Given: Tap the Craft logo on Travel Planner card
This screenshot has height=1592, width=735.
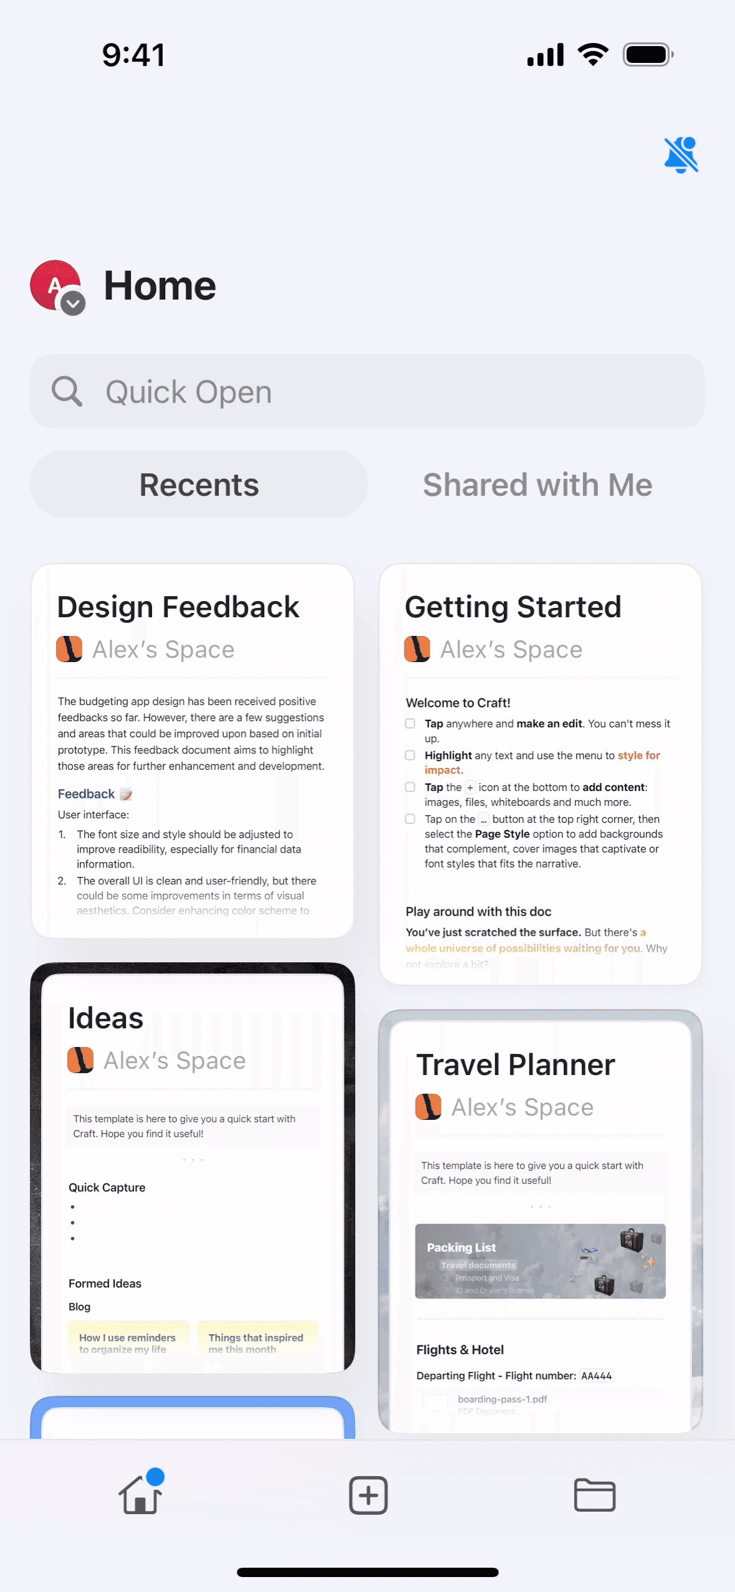Looking at the screenshot, I should [429, 1107].
